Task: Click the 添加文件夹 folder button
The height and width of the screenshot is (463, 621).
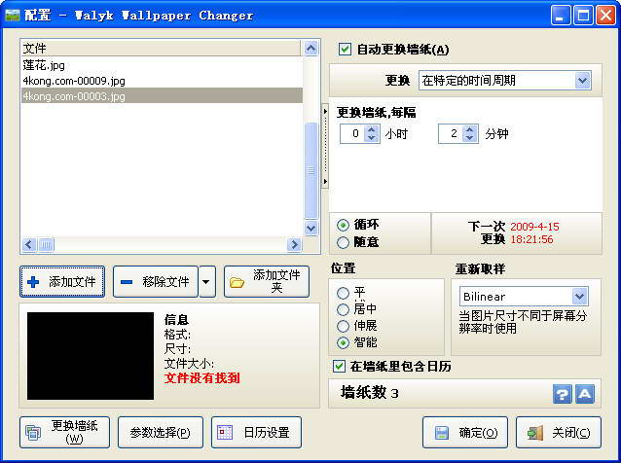Action: coord(267,282)
